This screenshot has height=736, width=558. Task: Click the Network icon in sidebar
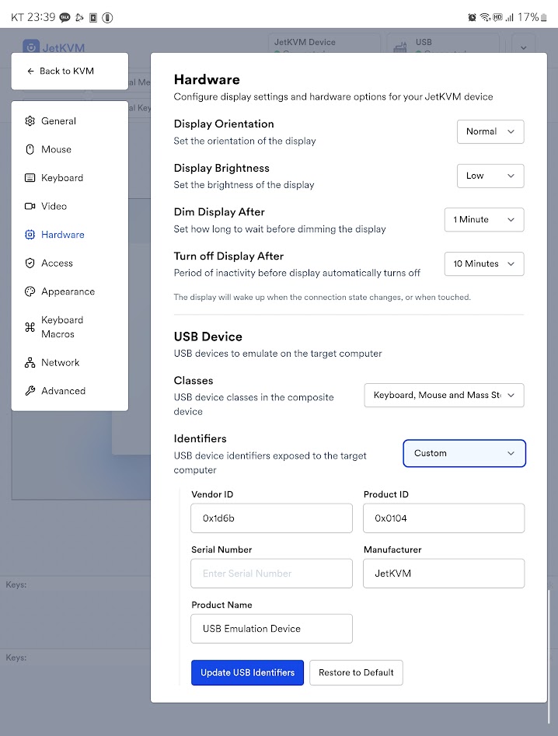30,362
